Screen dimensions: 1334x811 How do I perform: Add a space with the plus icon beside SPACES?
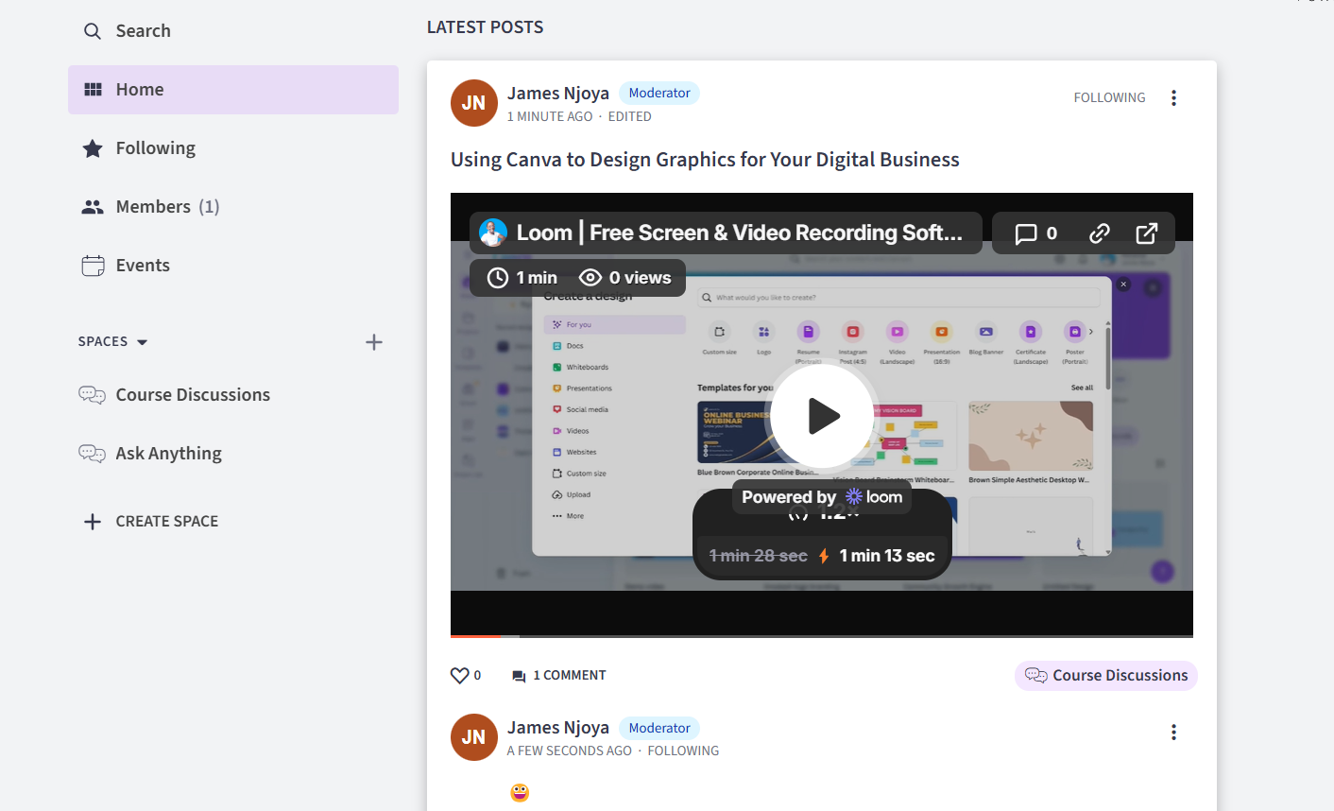pyautogui.click(x=374, y=342)
